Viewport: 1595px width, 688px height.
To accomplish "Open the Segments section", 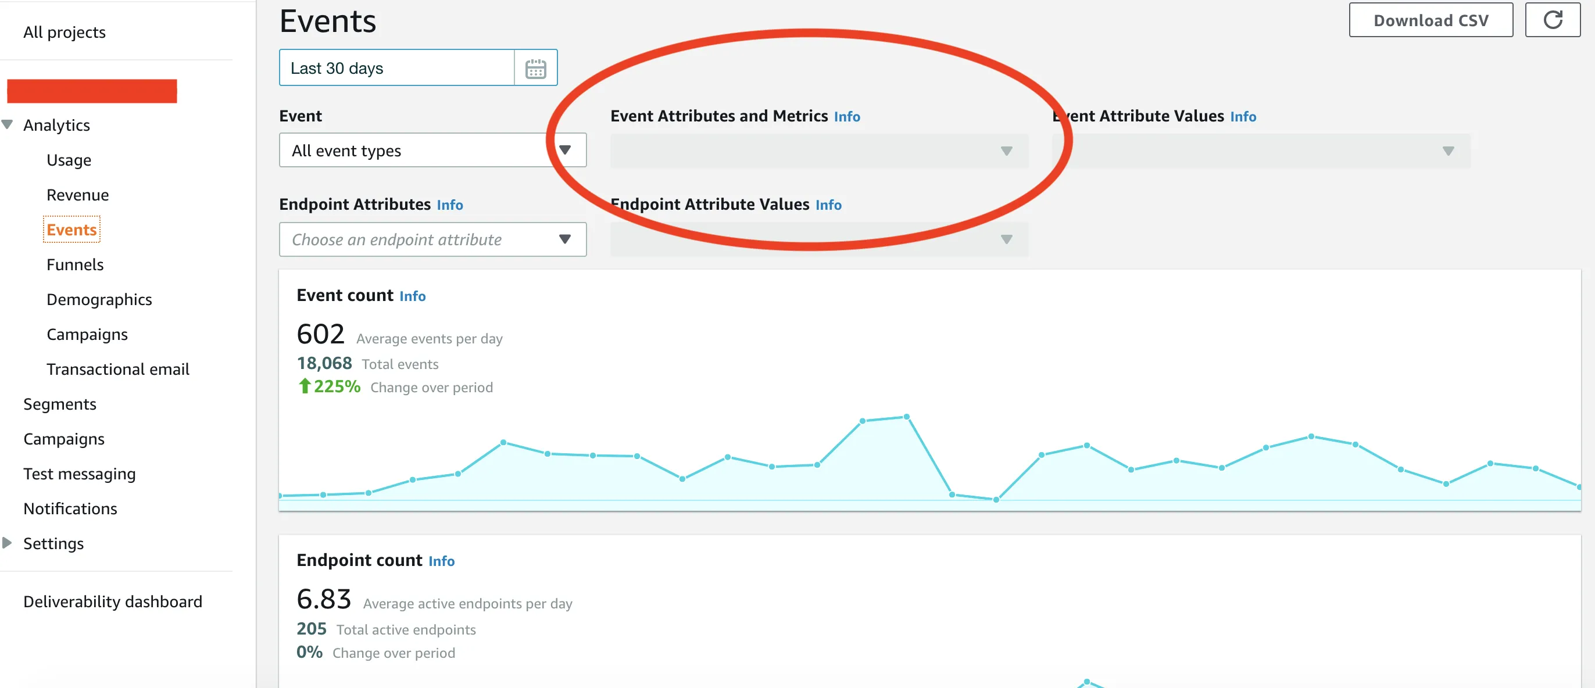I will [60, 403].
